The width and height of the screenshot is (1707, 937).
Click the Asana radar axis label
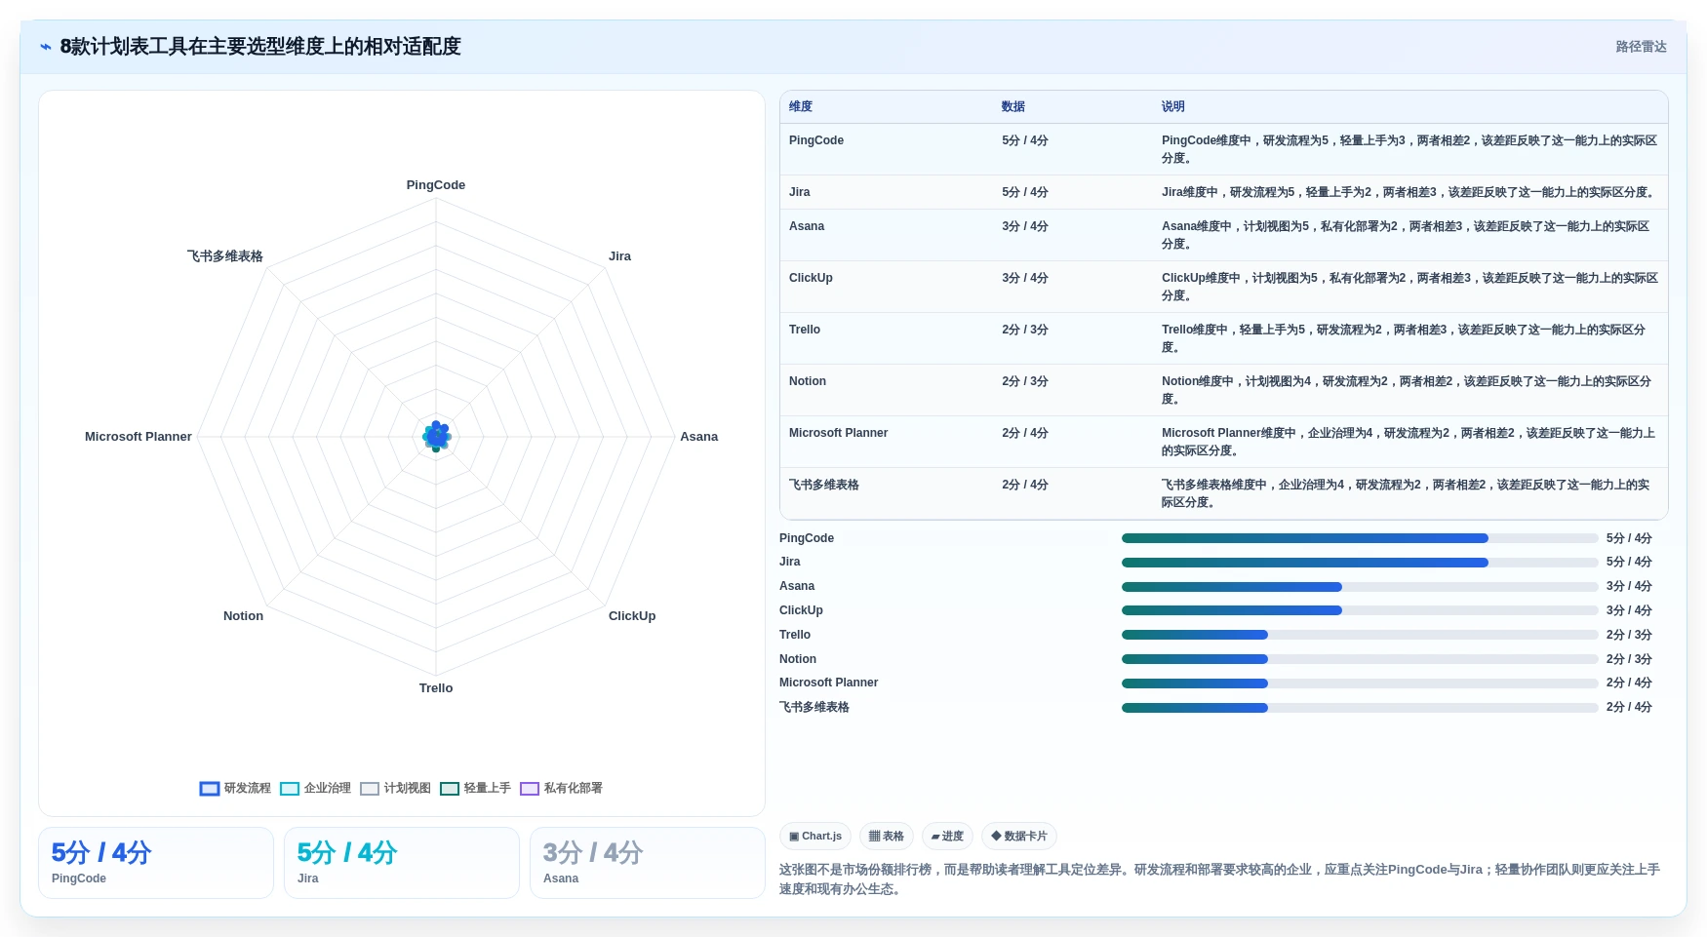(x=699, y=437)
